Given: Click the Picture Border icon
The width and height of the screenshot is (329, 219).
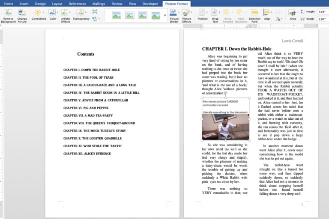Looking at the screenshot, I should pyautogui.click(x=173, y=12).
